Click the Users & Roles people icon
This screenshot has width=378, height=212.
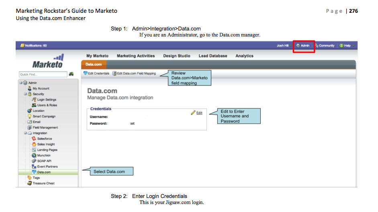(34, 105)
